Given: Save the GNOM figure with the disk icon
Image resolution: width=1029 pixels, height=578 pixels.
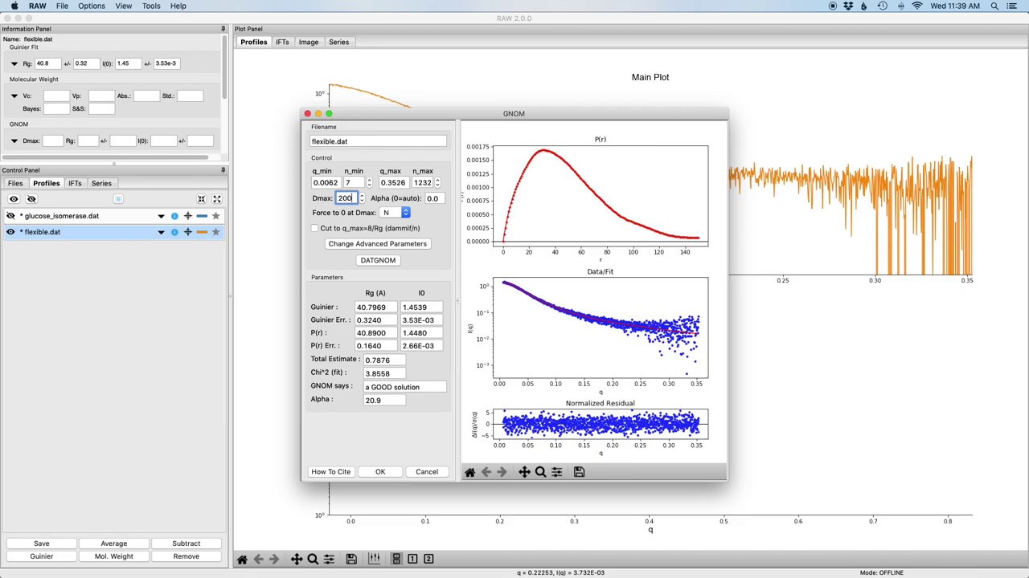Looking at the screenshot, I should 579,472.
